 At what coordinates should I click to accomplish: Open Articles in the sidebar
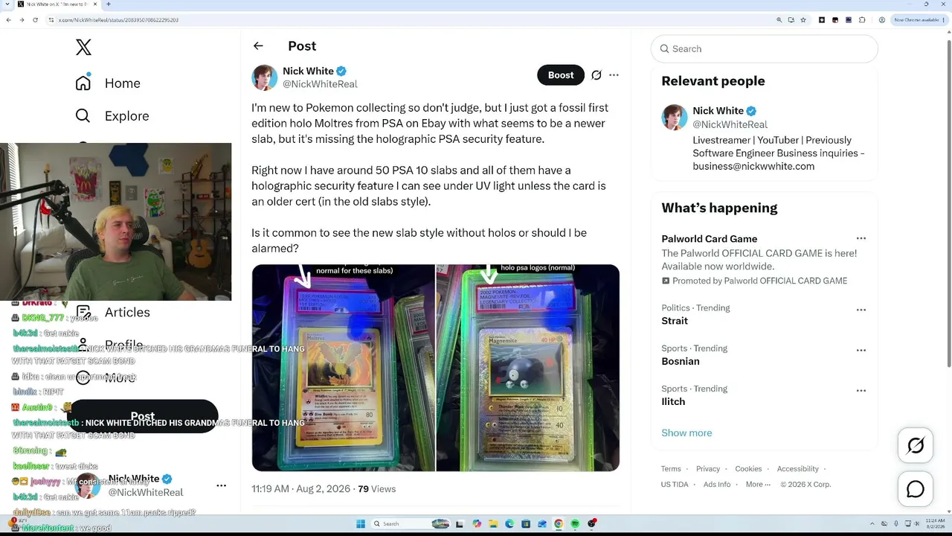coord(127,313)
